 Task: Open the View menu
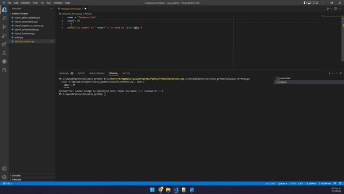click(x=35, y=3)
